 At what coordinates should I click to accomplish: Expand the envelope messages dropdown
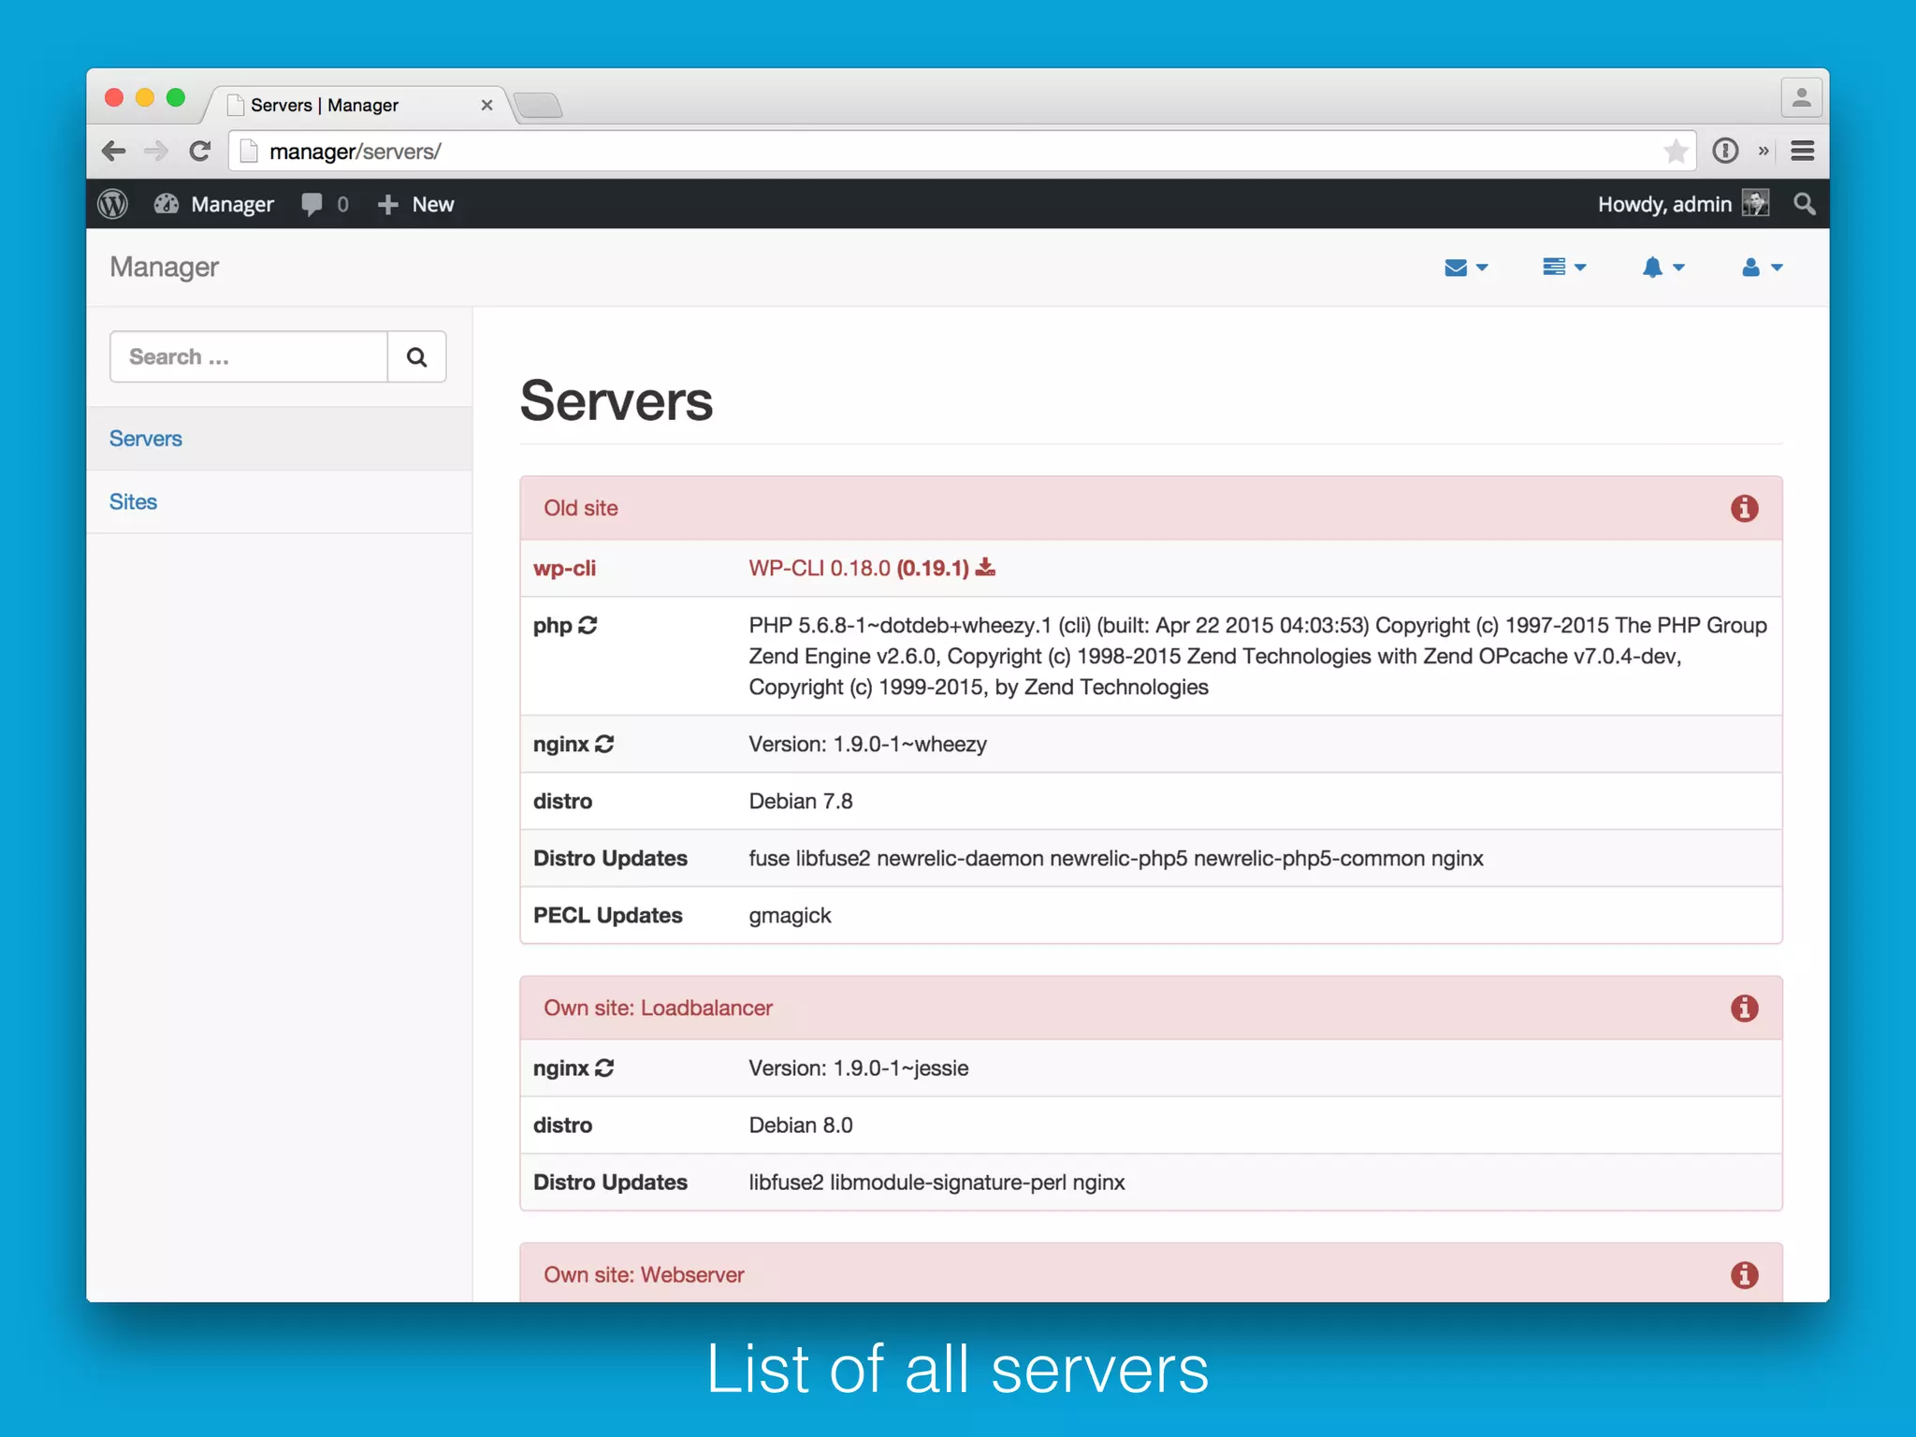1466,268
